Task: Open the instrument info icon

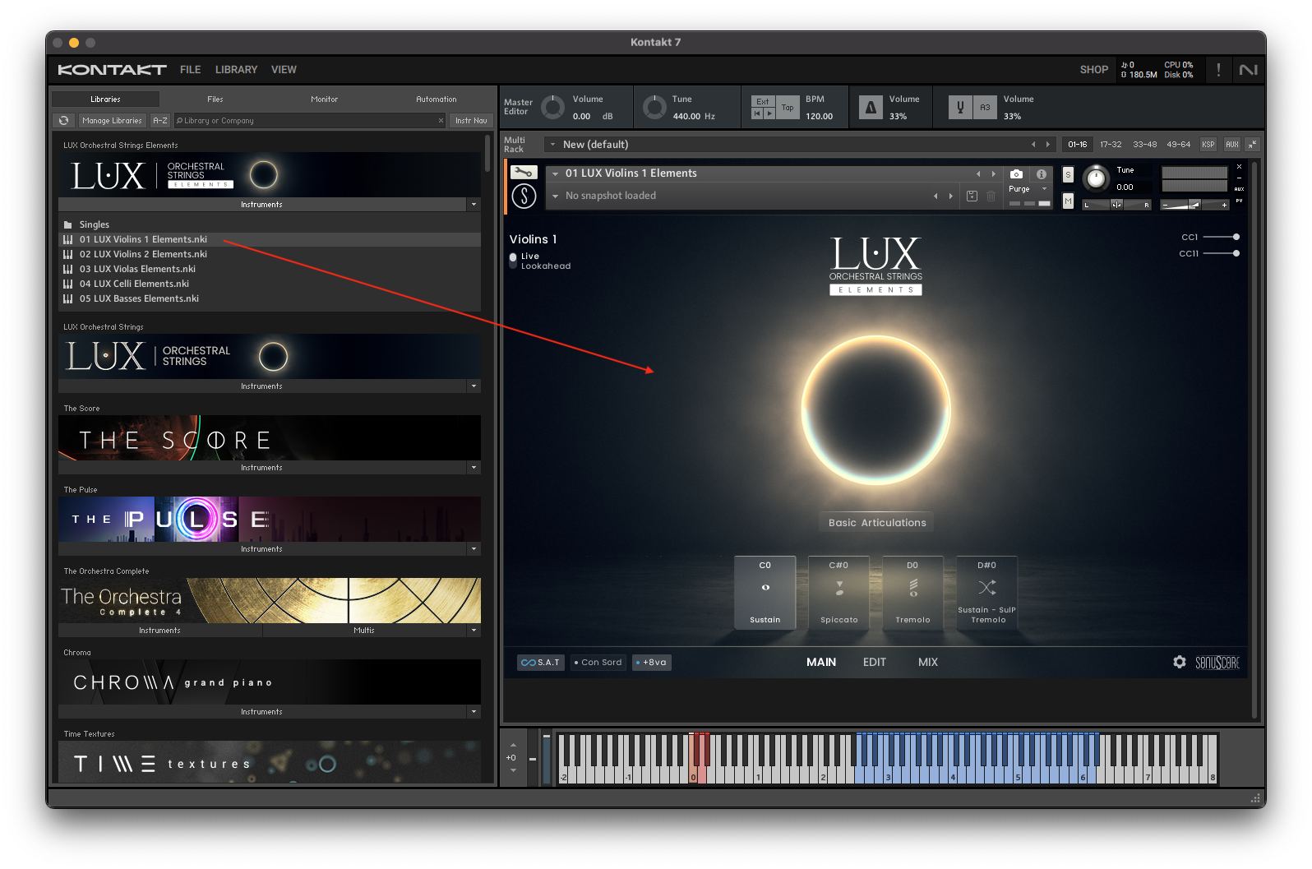Action: [1042, 174]
